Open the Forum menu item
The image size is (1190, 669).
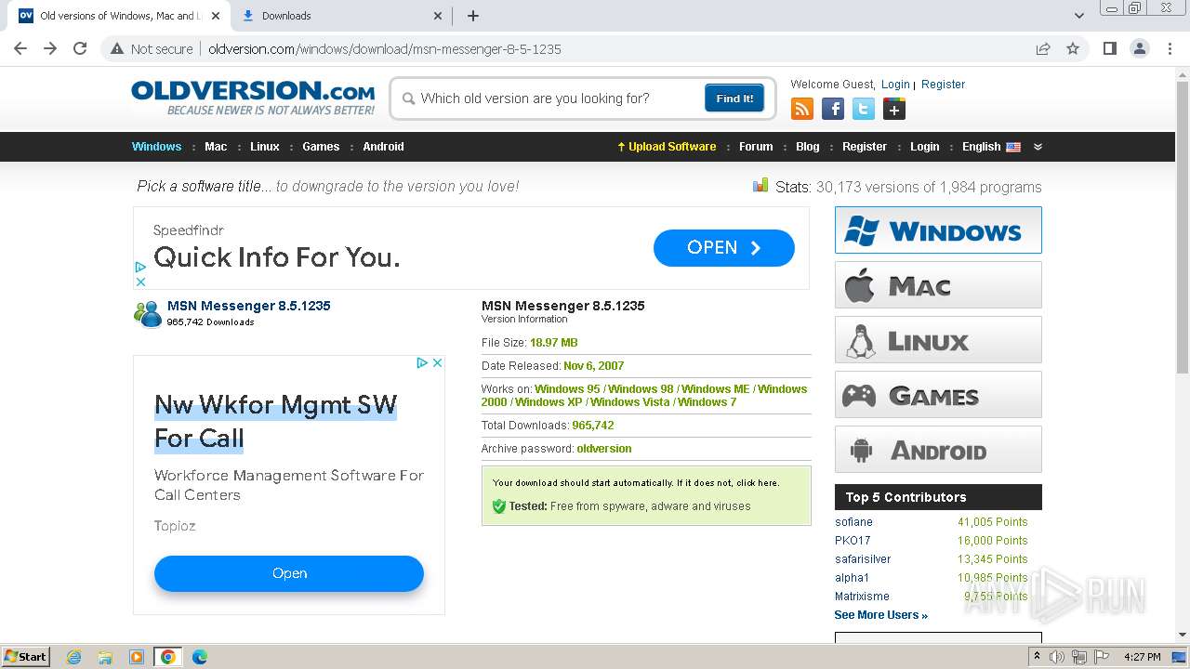tap(756, 147)
